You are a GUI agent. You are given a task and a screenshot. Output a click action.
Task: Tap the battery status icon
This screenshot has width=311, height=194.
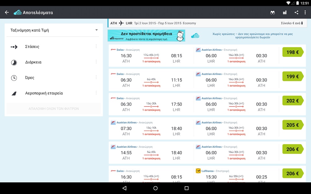point(297,3)
